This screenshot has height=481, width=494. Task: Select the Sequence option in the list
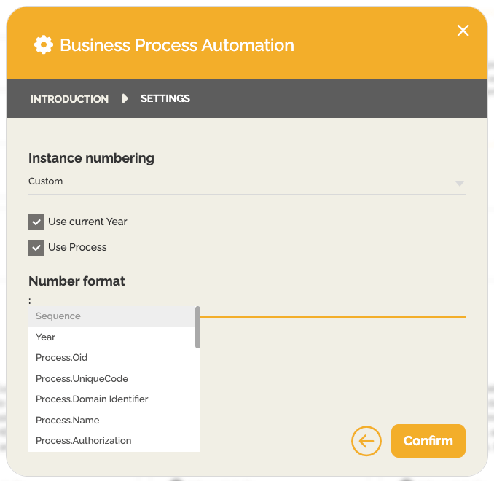pyautogui.click(x=58, y=316)
